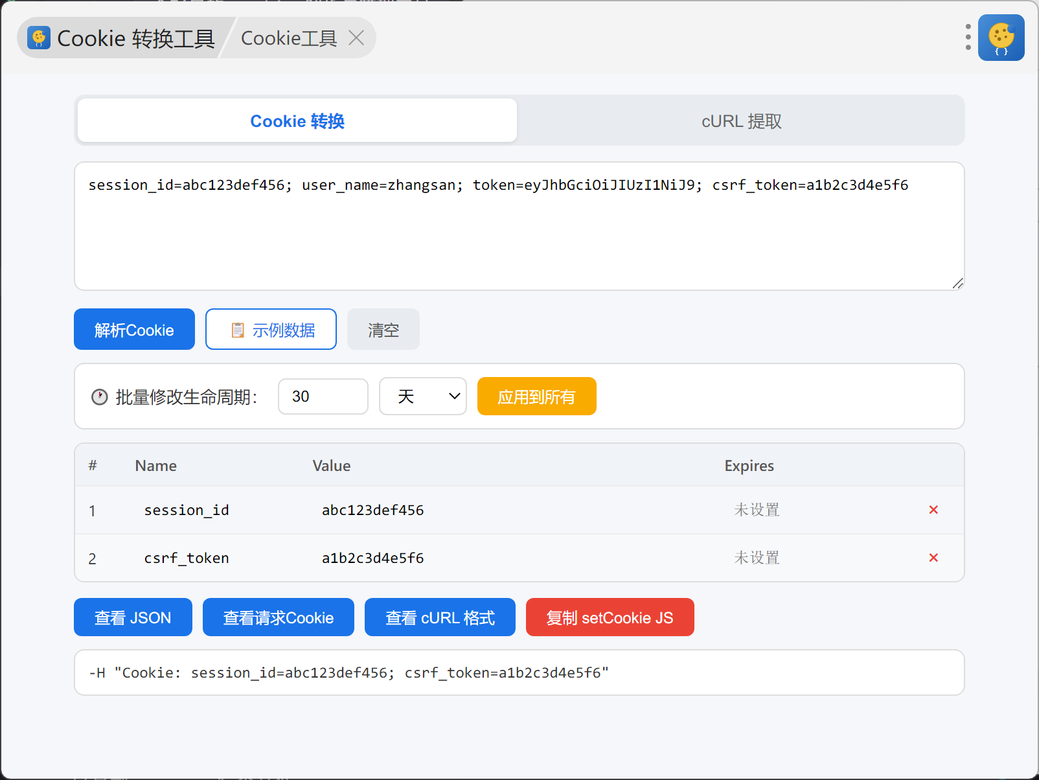This screenshot has width=1039, height=780.
Task: Click the cookie extension icon at top right
Action: tap(1001, 38)
